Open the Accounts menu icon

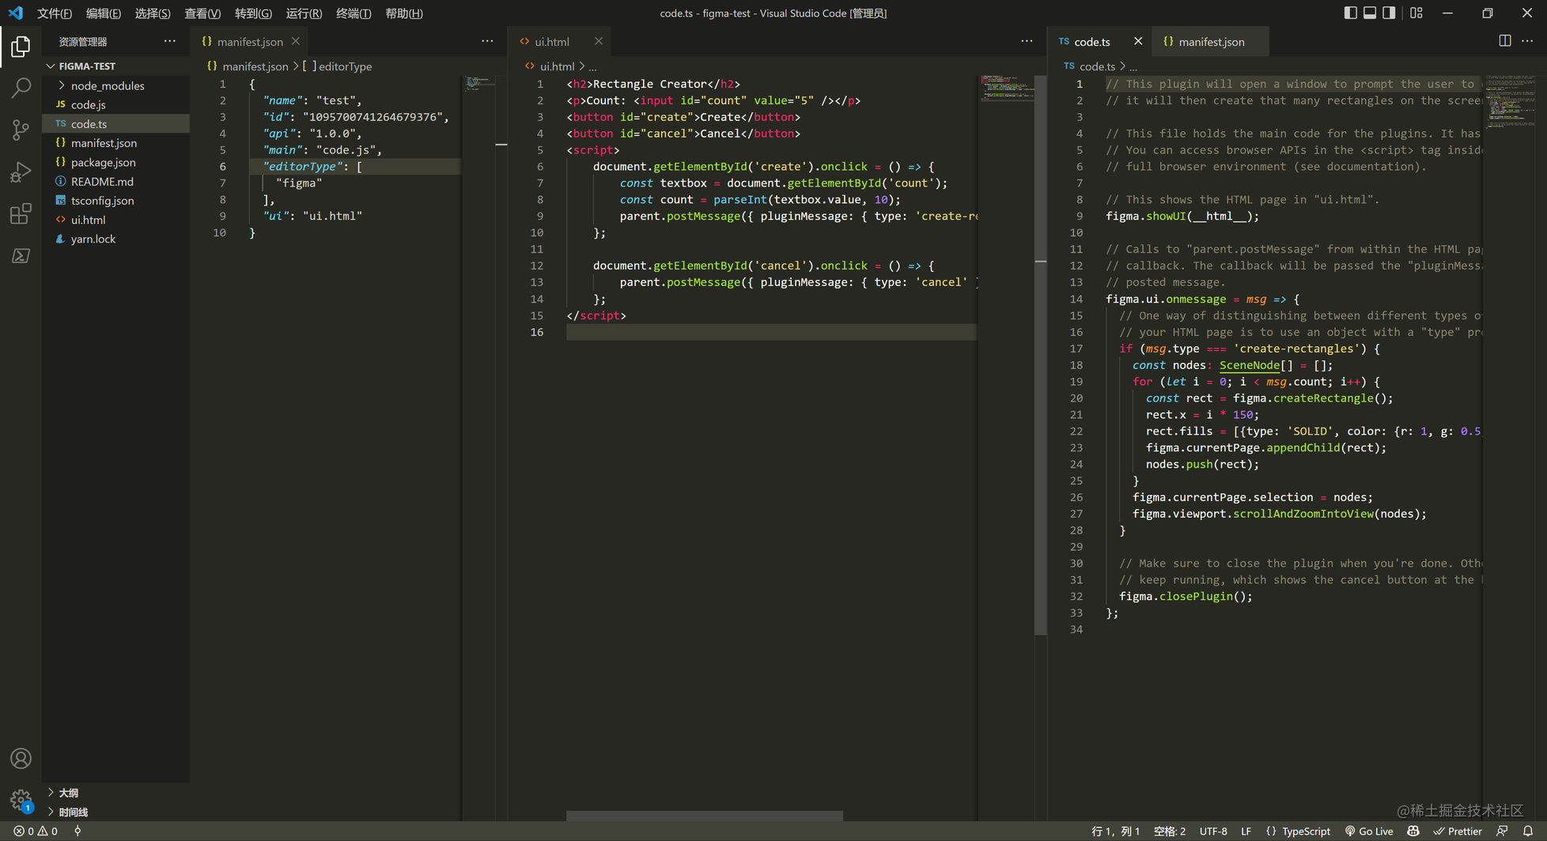coord(21,759)
